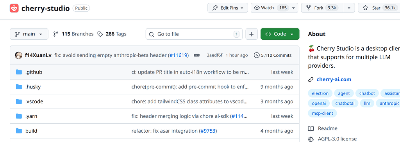Click the plus add file button
The height and width of the screenshot is (142, 400).
pos(252,34)
